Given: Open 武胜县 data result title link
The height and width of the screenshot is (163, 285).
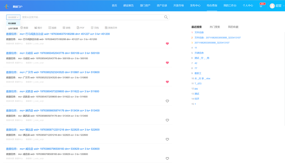Looking at the screenshot, I should tap(53, 92).
